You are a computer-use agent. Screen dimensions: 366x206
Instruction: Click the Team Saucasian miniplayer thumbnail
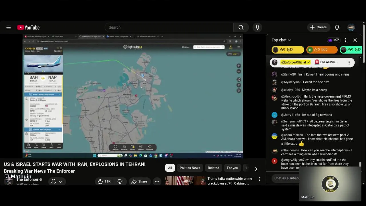pyautogui.click(x=330, y=184)
